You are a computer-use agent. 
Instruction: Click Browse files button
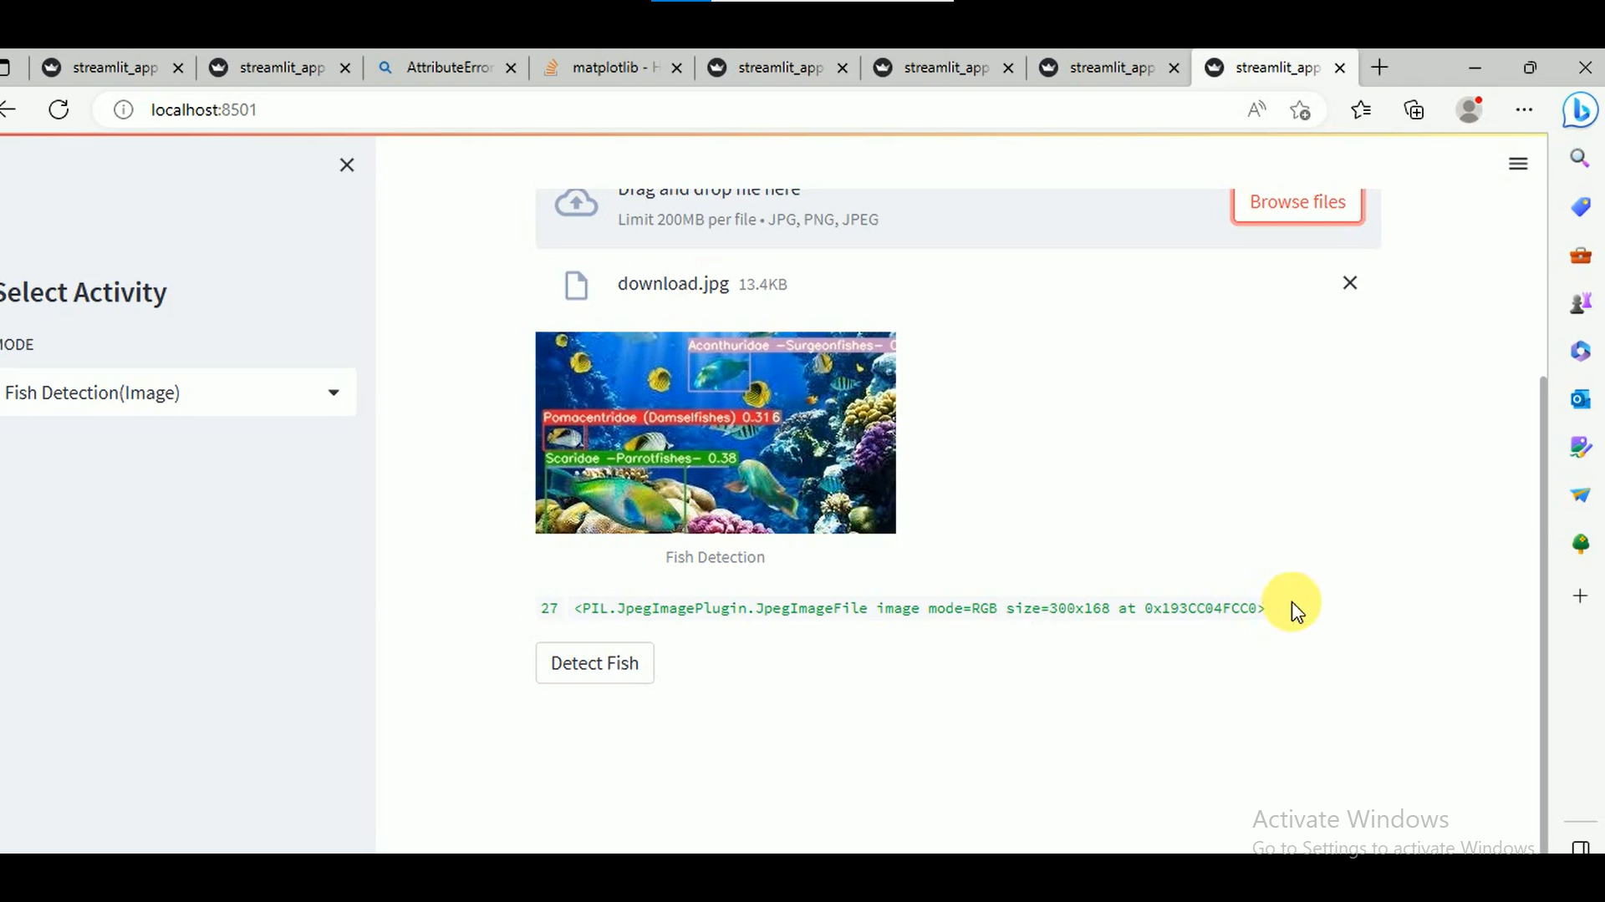(x=1297, y=201)
